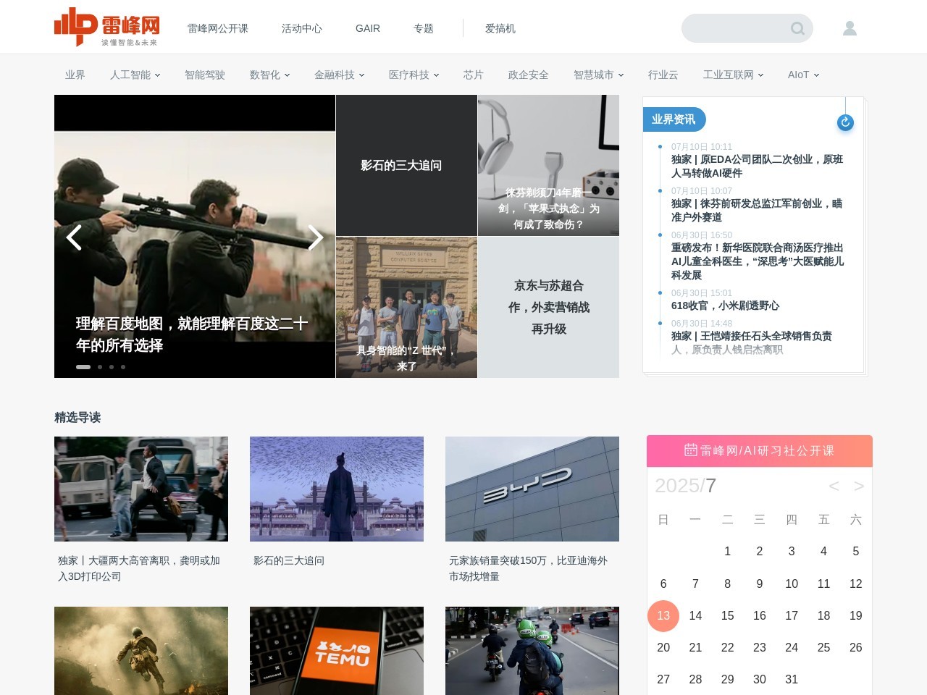Go to next month in the calendar
This screenshot has height=695, width=927.
[859, 486]
